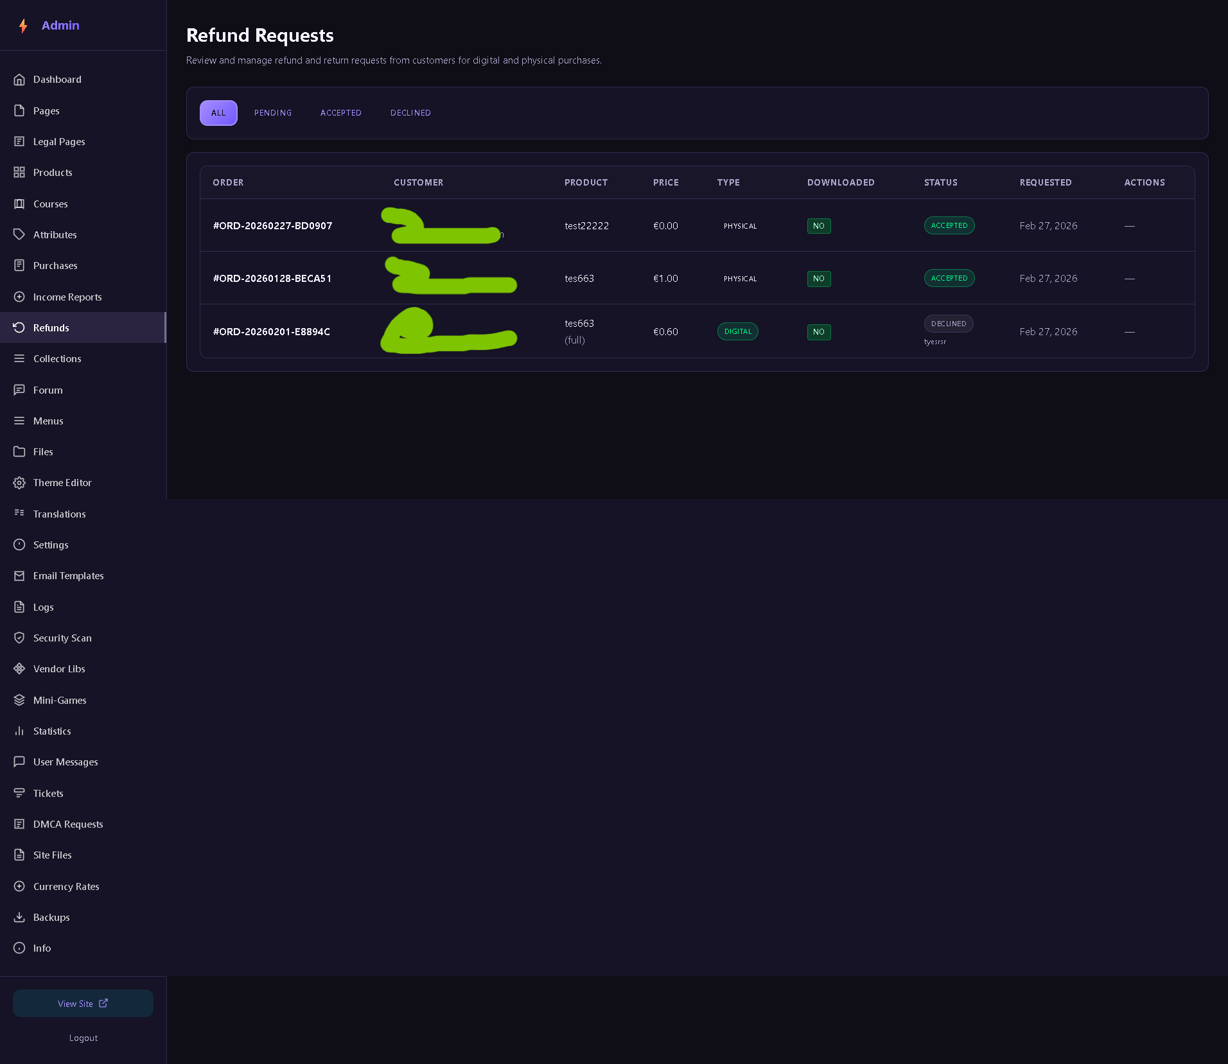This screenshot has height=1064, width=1228.
Task: Click the Files folder icon
Action: point(19,452)
